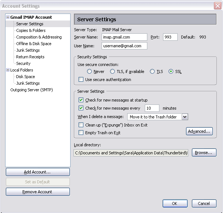Click the Advanced... button
Viewport: 223px width, 213px height.
click(199, 131)
